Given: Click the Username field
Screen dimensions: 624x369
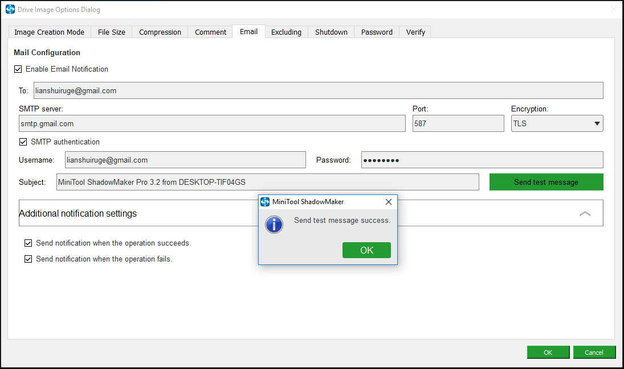Looking at the screenshot, I should [185, 160].
